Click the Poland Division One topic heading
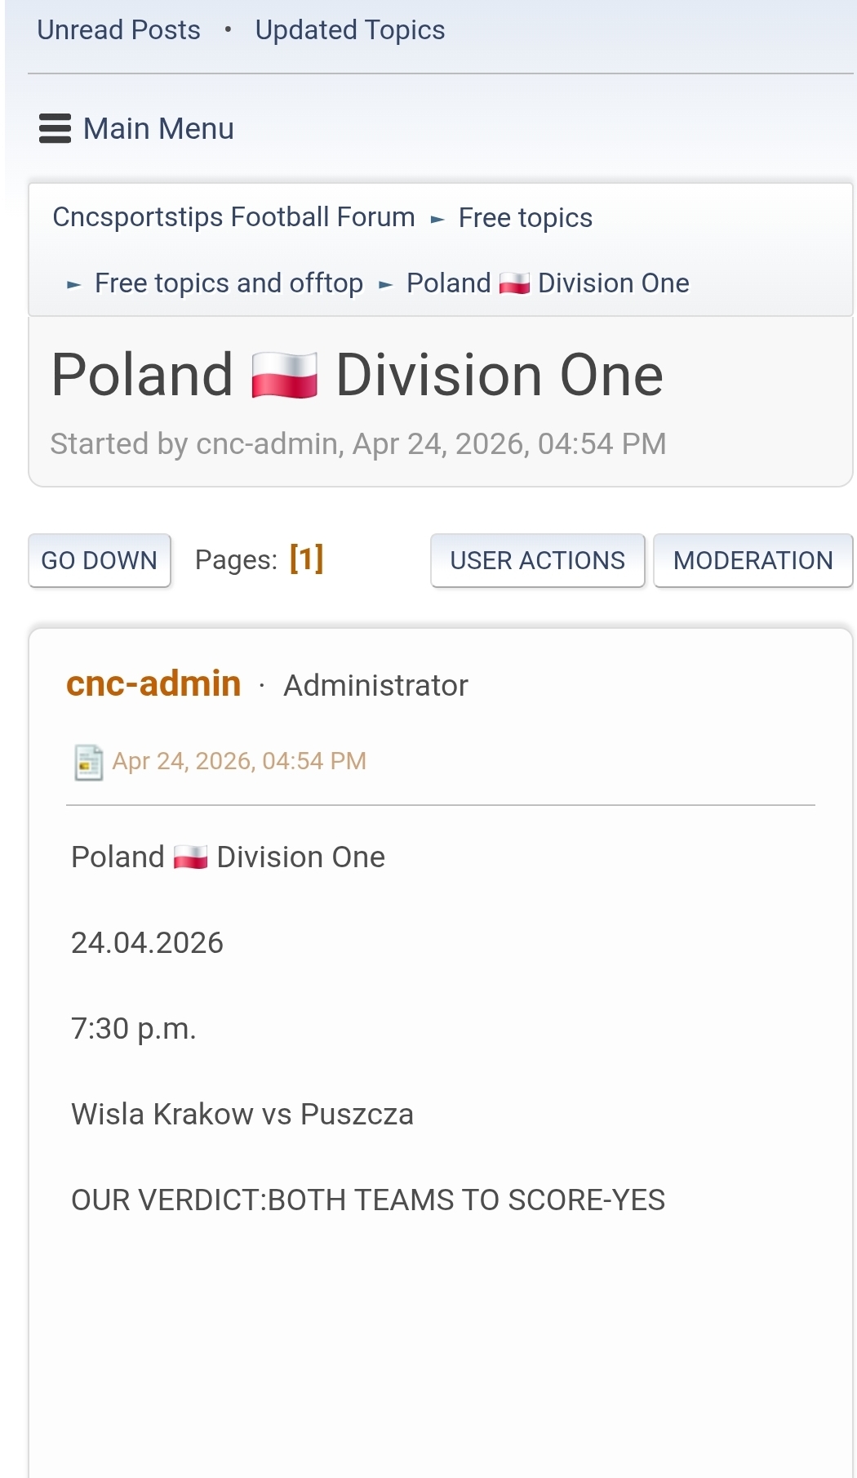Screen dimensions: 857x1478 click(x=357, y=376)
